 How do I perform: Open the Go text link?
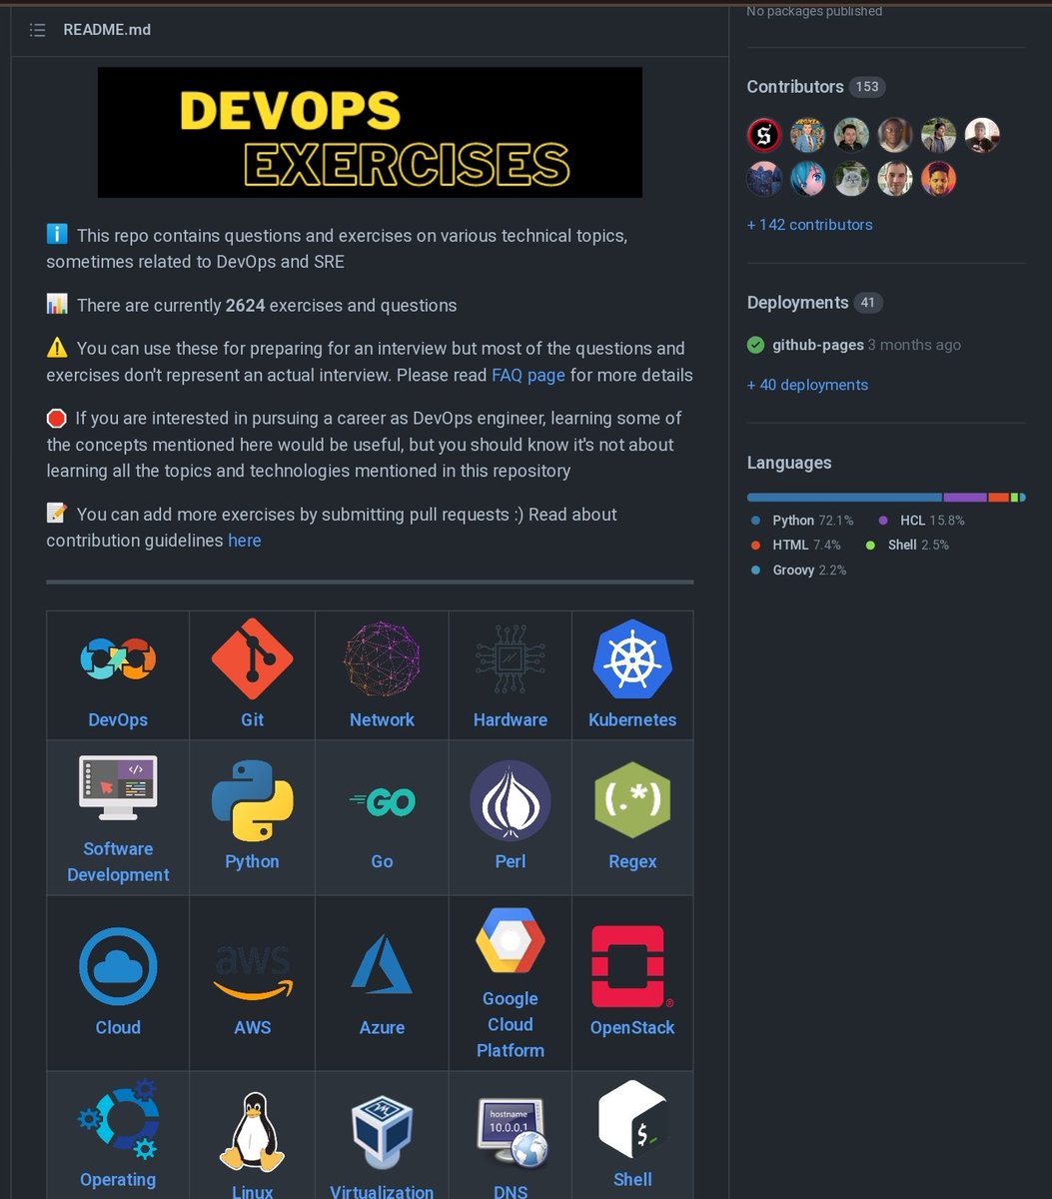(x=382, y=861)
